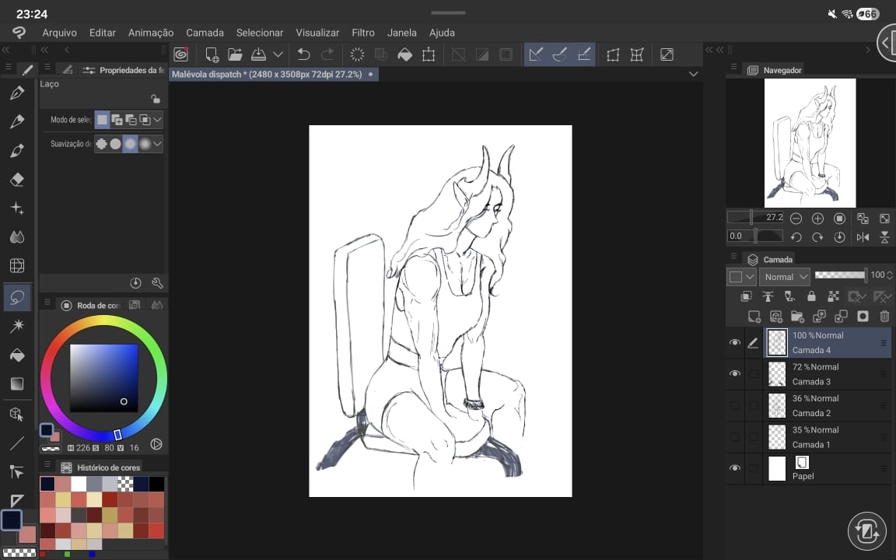896x560 pixels.
Task: Click the Undo arrow in top toolbar
Action: (x=303, y=54)
